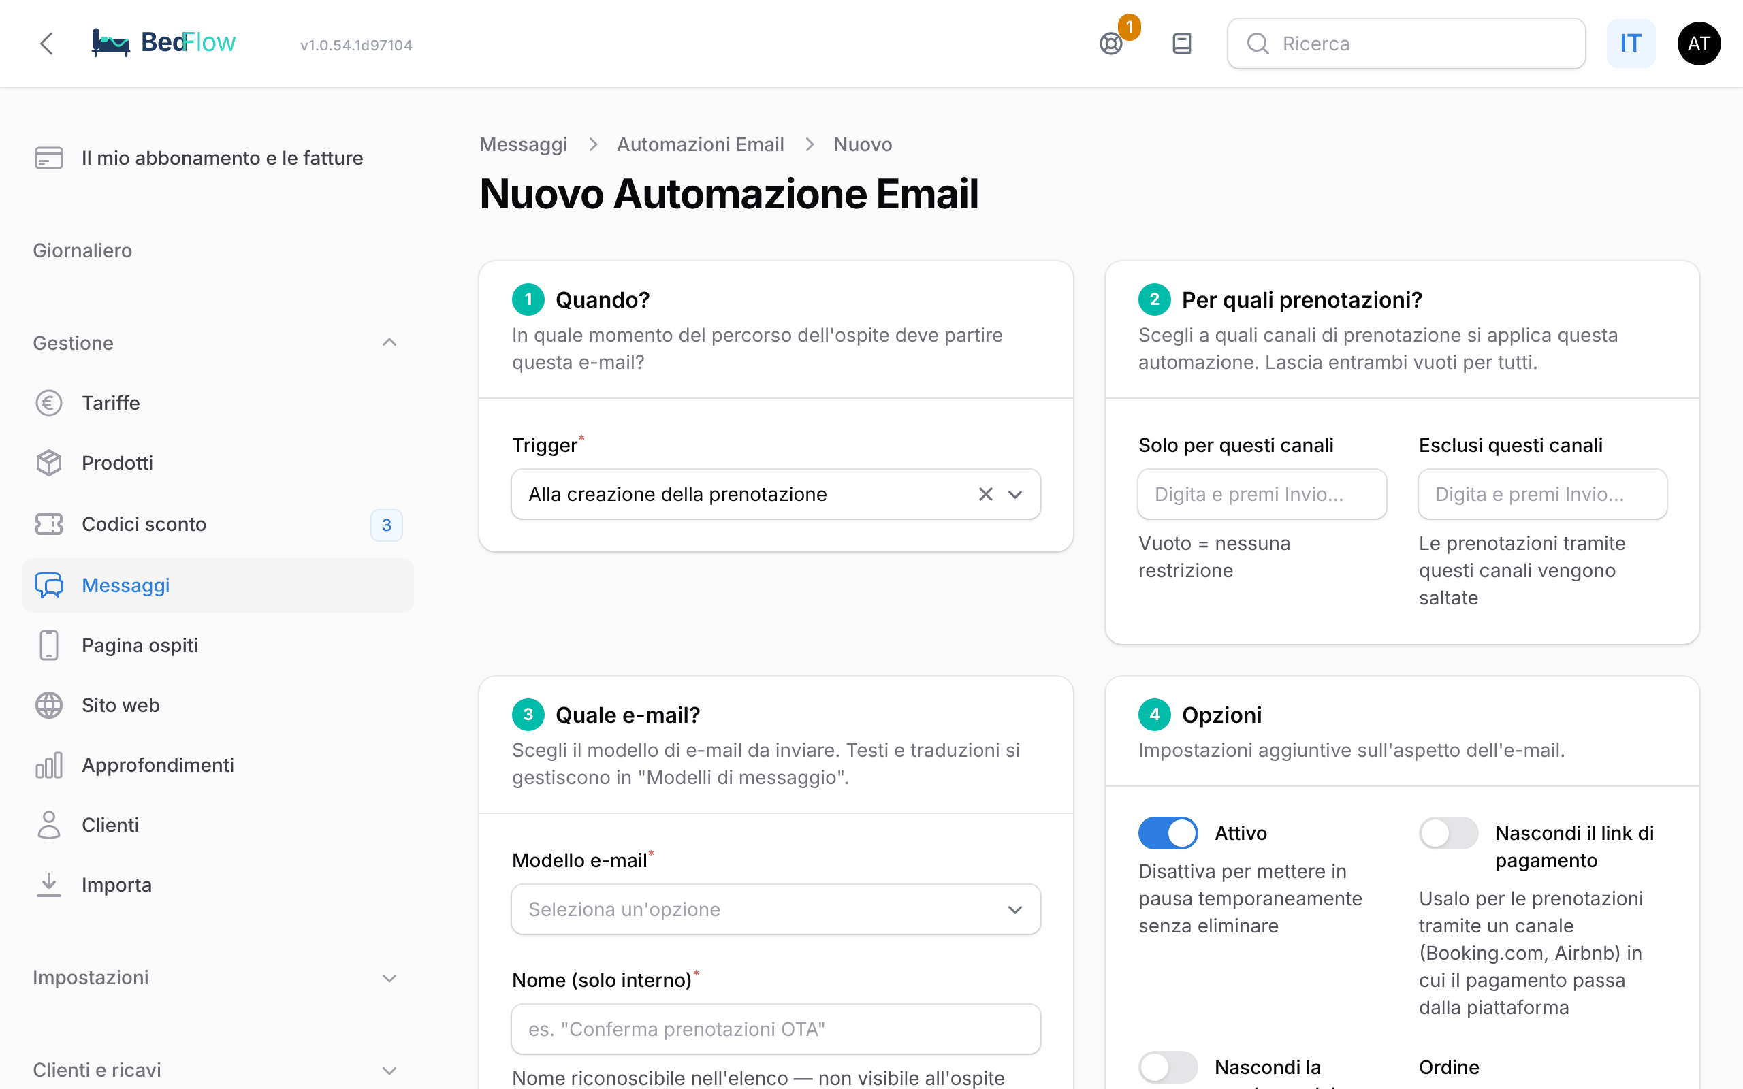Image resolution: width=1743 pixels, height=1089 pixels.
Task: Click the Pagina ospiti phone icon
Action: [x=49, y=645]
